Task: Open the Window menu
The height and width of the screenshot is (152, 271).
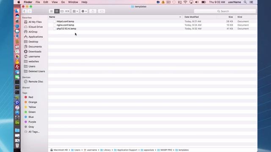Action: point(73,2)
